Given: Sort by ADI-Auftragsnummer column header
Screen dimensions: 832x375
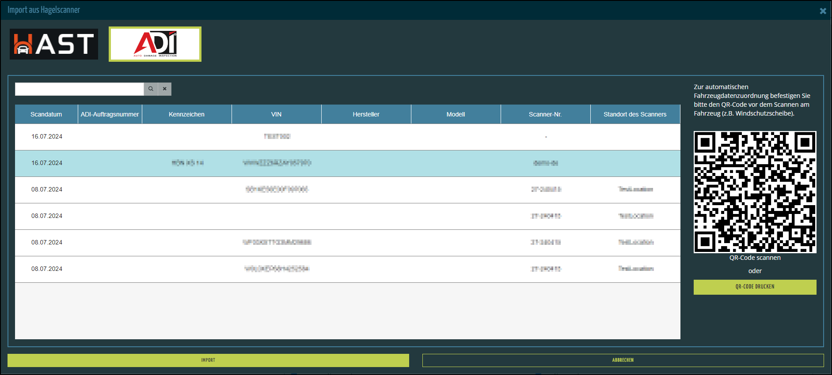Looking at the screenshot, I should pyautogui.click(x=110, y=114).
